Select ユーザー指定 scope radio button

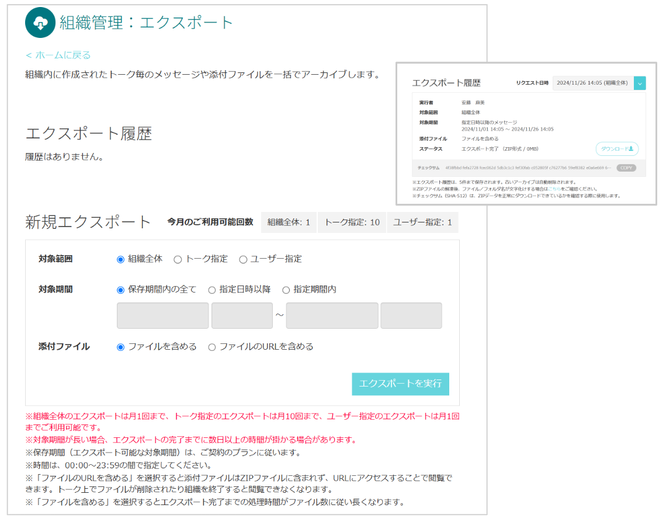click(243, 259)
